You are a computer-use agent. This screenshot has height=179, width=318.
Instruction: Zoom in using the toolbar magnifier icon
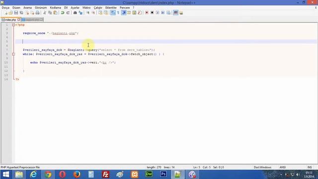(x=88, y=13)
